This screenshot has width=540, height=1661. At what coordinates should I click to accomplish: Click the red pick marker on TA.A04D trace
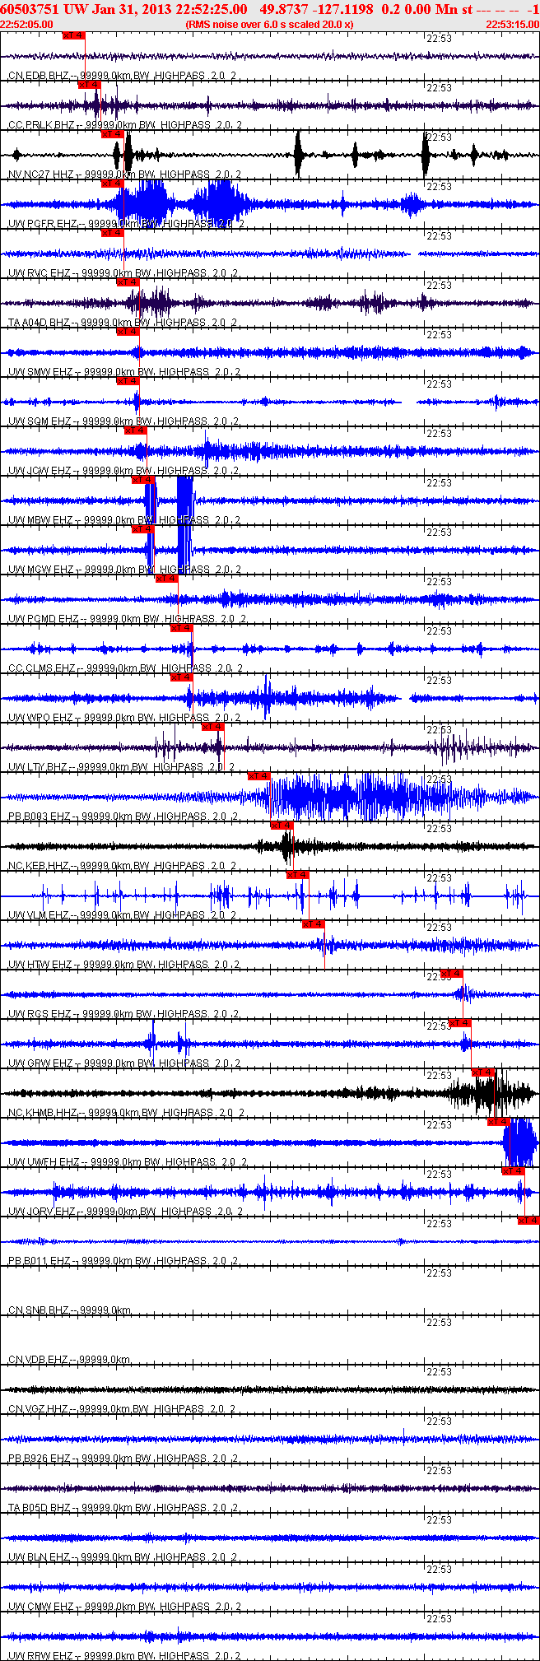click(128, 282)
